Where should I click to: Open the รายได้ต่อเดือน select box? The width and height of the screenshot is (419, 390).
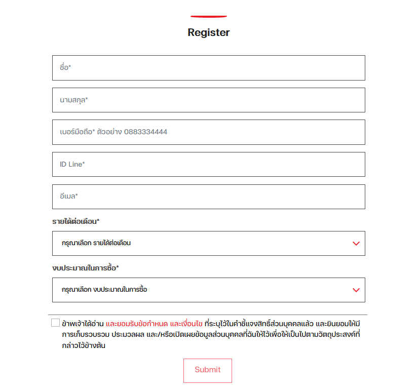tap(208, 243)
